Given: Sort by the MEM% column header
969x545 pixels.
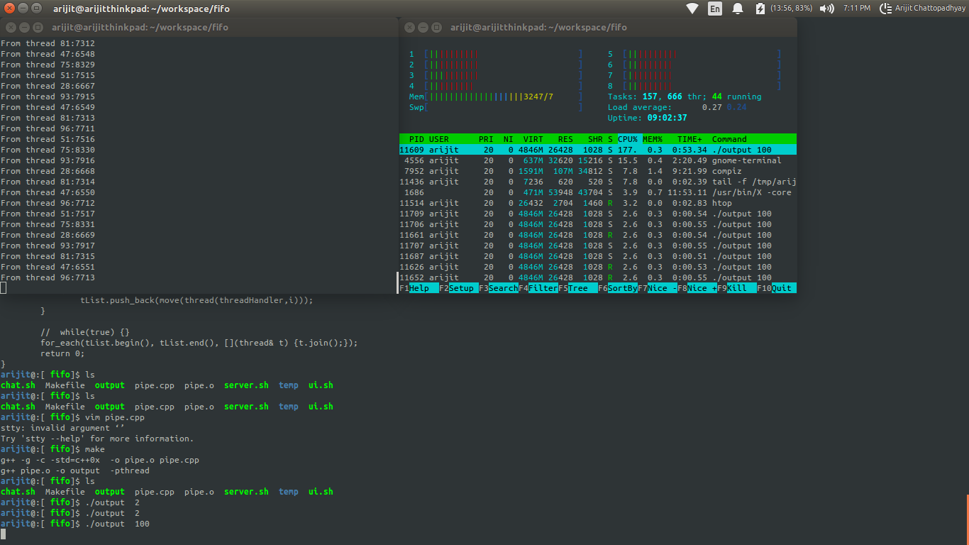Looking at the screenshot, I should 652,139.
